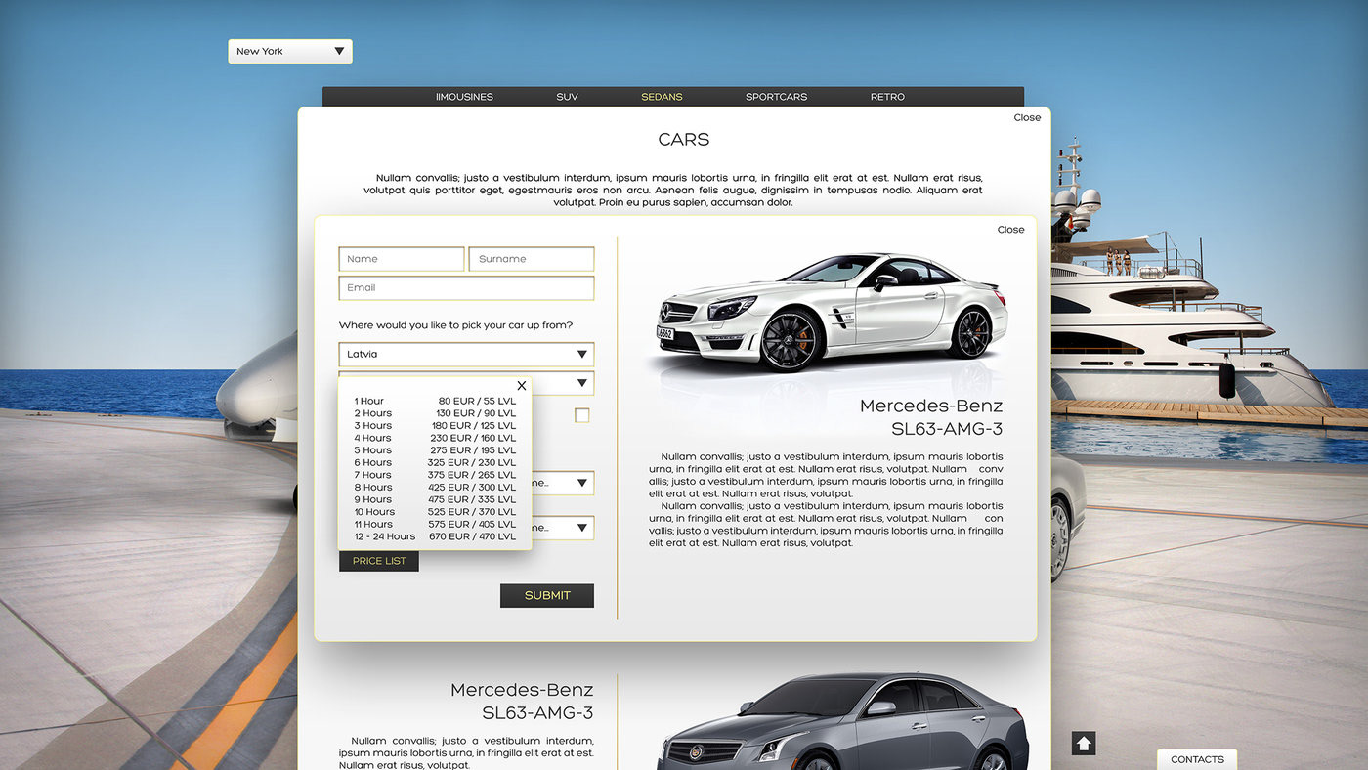Focus the Surname input field
Screen dimensions: 1368x770
(x=532, y=259)
